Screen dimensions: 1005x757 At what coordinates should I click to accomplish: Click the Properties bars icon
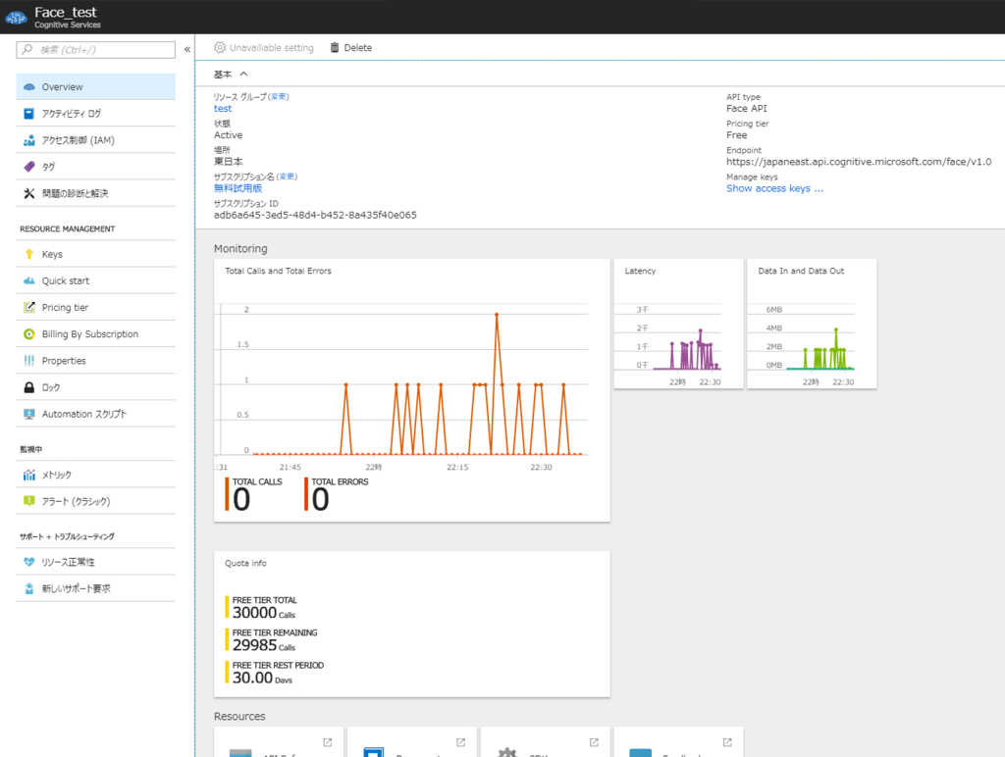click(x=28, y=361)
